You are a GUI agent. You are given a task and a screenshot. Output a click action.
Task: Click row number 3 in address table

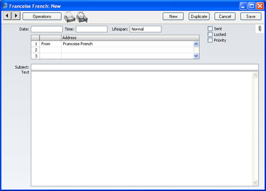coord(35,56)
